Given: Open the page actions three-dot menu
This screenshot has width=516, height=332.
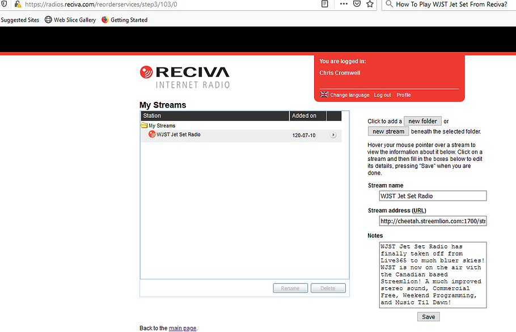Looking at the screenshot, I should coord(344,4).
